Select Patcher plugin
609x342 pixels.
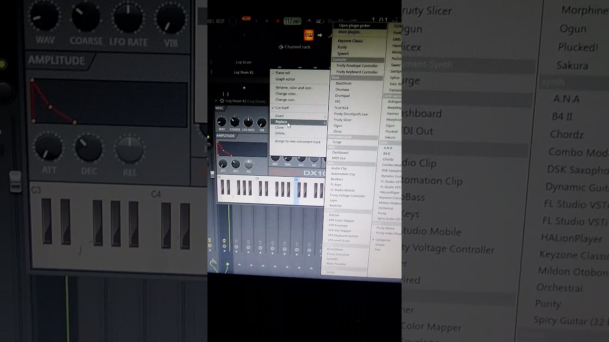(x=334, y=215)
